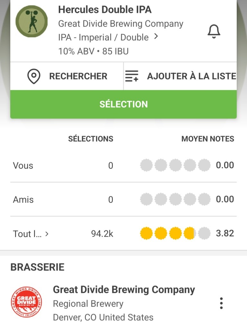Tap the RECHERCHER button label
Viewport: 247px width, 329px height.
click(x=78, y=76)
